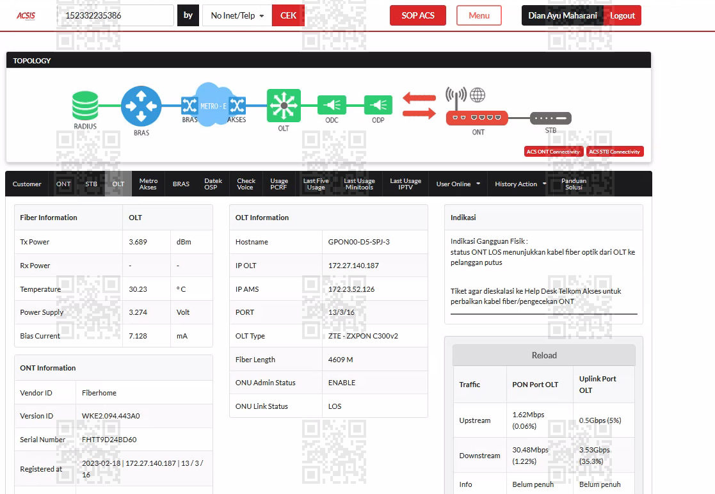This screenshot has width=715, height=494.
Task: Click the Serial Number FHTT9D24BD60
Action: click(x=109, y=440)
